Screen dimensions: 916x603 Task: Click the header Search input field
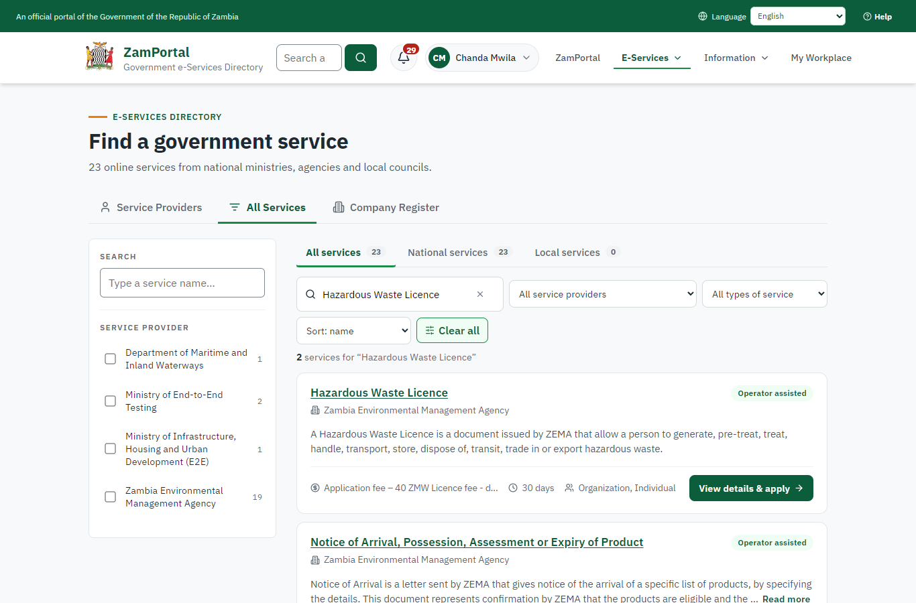309,58
